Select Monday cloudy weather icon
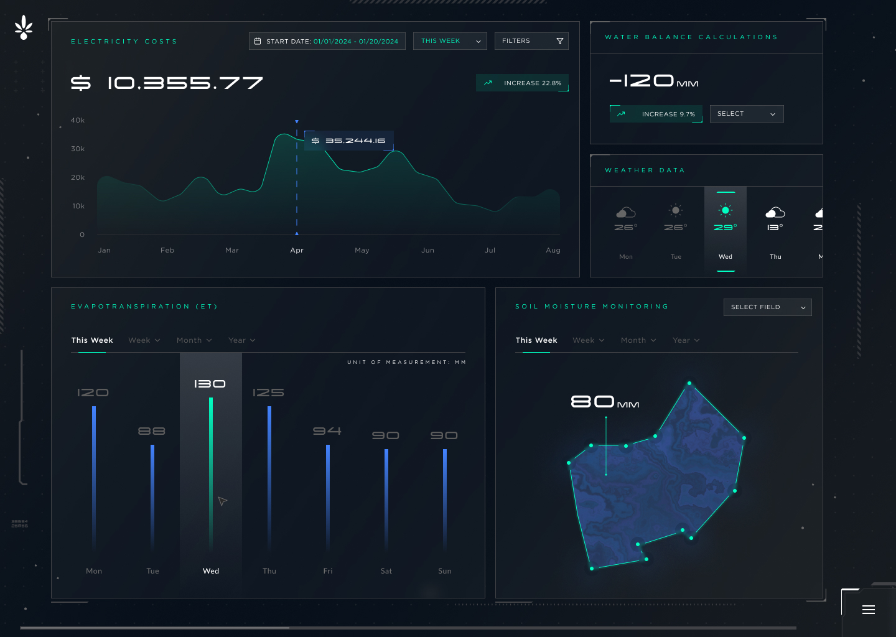Image resolution: width=896 pixels, height=637 pixels. 626,212
